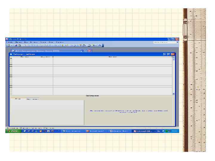Click the Save diskette icon
Image resolution: width=215 pixels, height=161 pixels.
coord(16,45)
